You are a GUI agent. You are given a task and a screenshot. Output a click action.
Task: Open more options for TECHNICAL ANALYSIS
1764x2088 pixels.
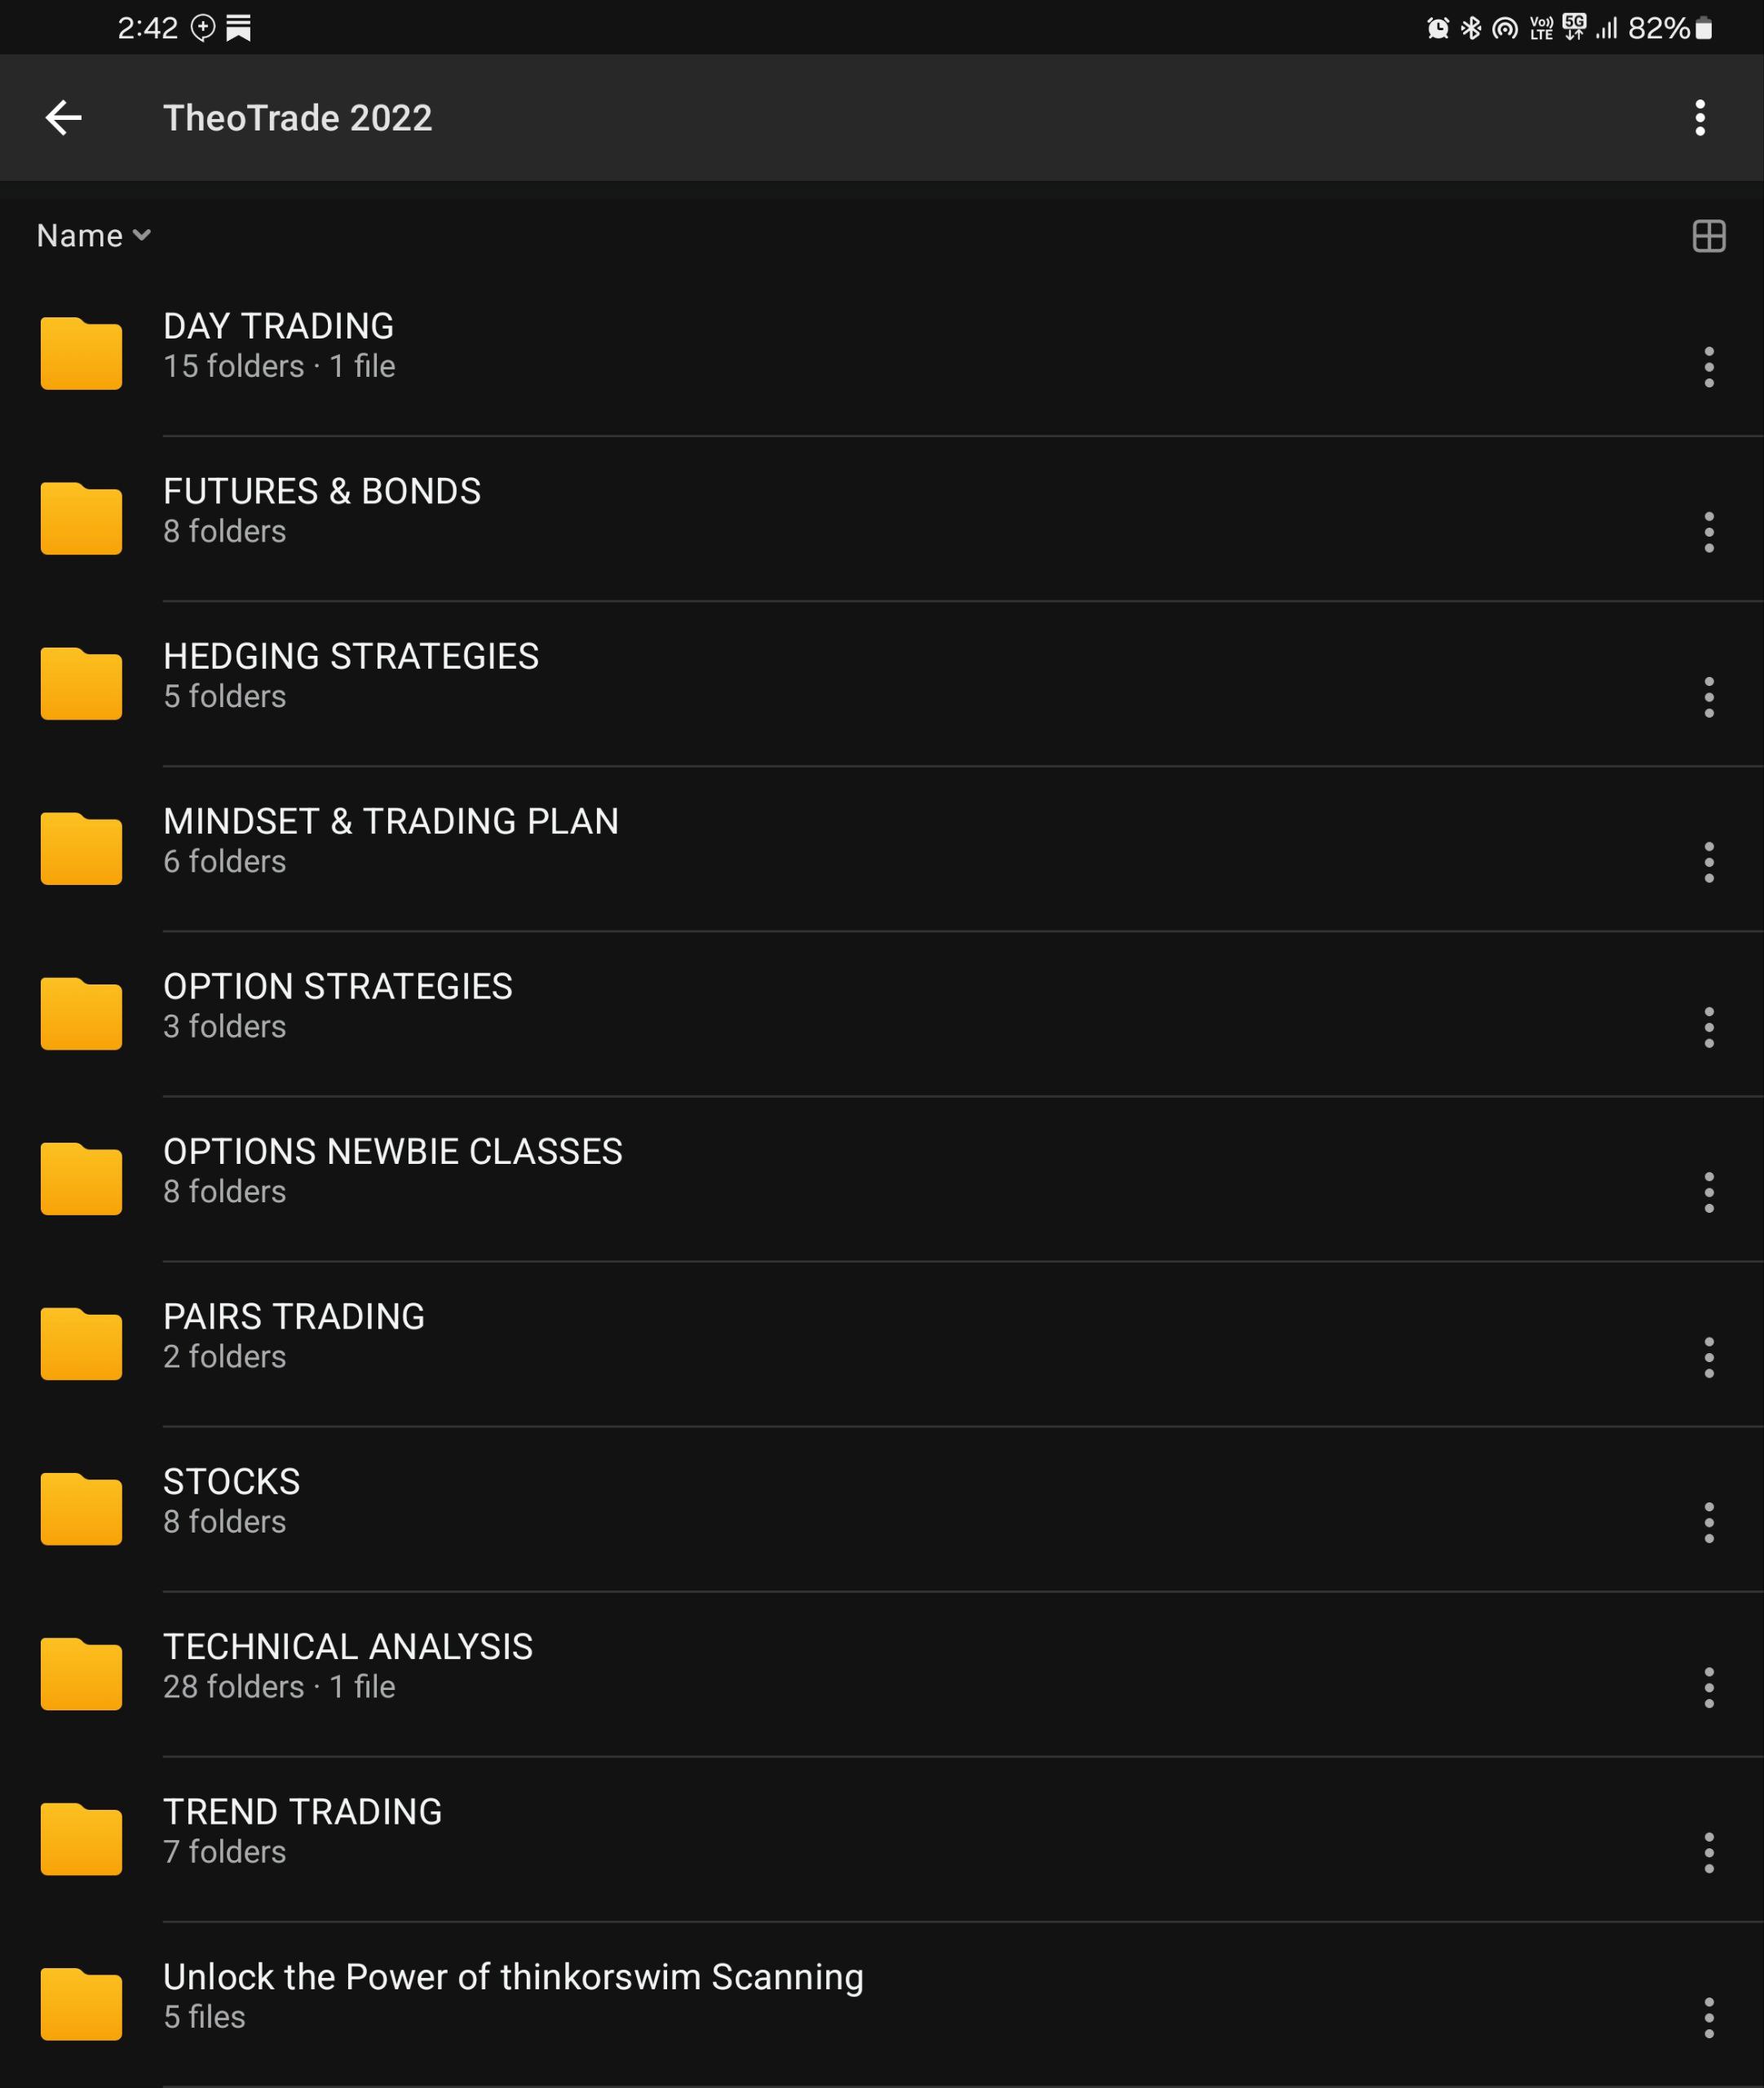pyautogui.click(x=1708, y=1687)
